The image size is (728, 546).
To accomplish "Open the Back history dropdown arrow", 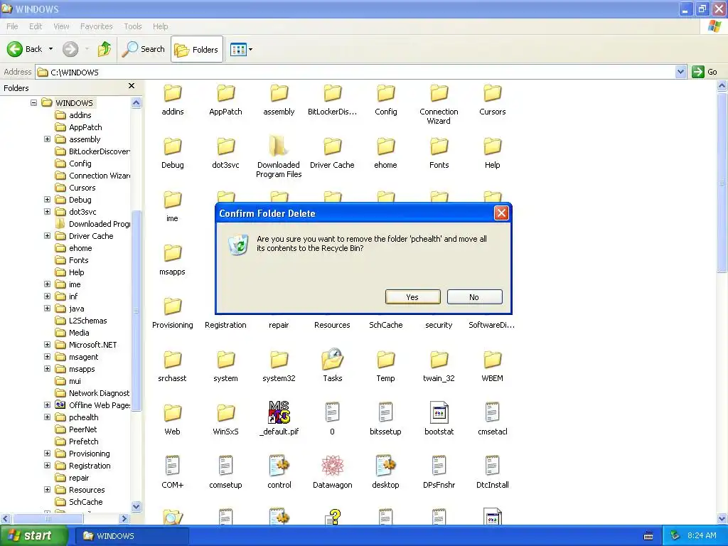I will pyautogui.click(x=50, y=49).
